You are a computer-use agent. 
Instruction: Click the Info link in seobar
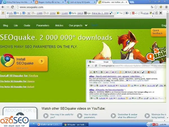(11, 13)
